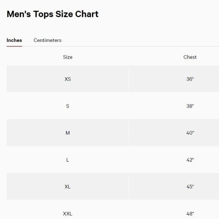This screenshot has height=219, width=219.
Task: Click the 48" chest measurement
Action: (190, 214)
